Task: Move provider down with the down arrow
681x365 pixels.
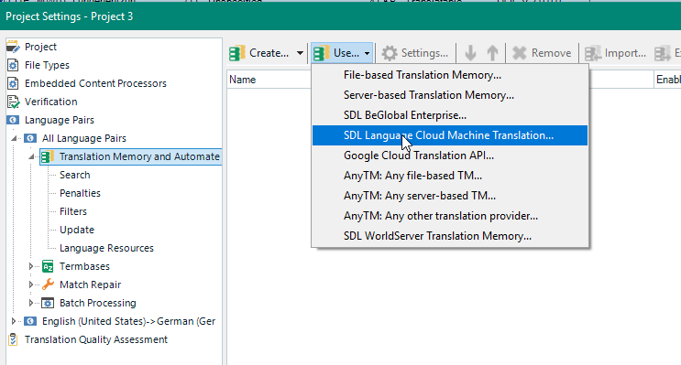Action: [x=470, y=53]
